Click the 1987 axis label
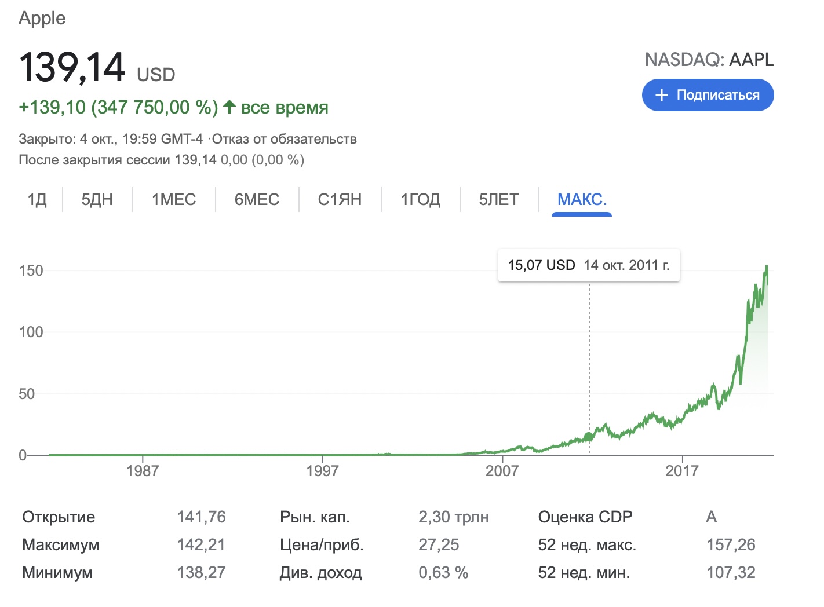This screenshot has height=607, width=824. click(x=143, y=470)
